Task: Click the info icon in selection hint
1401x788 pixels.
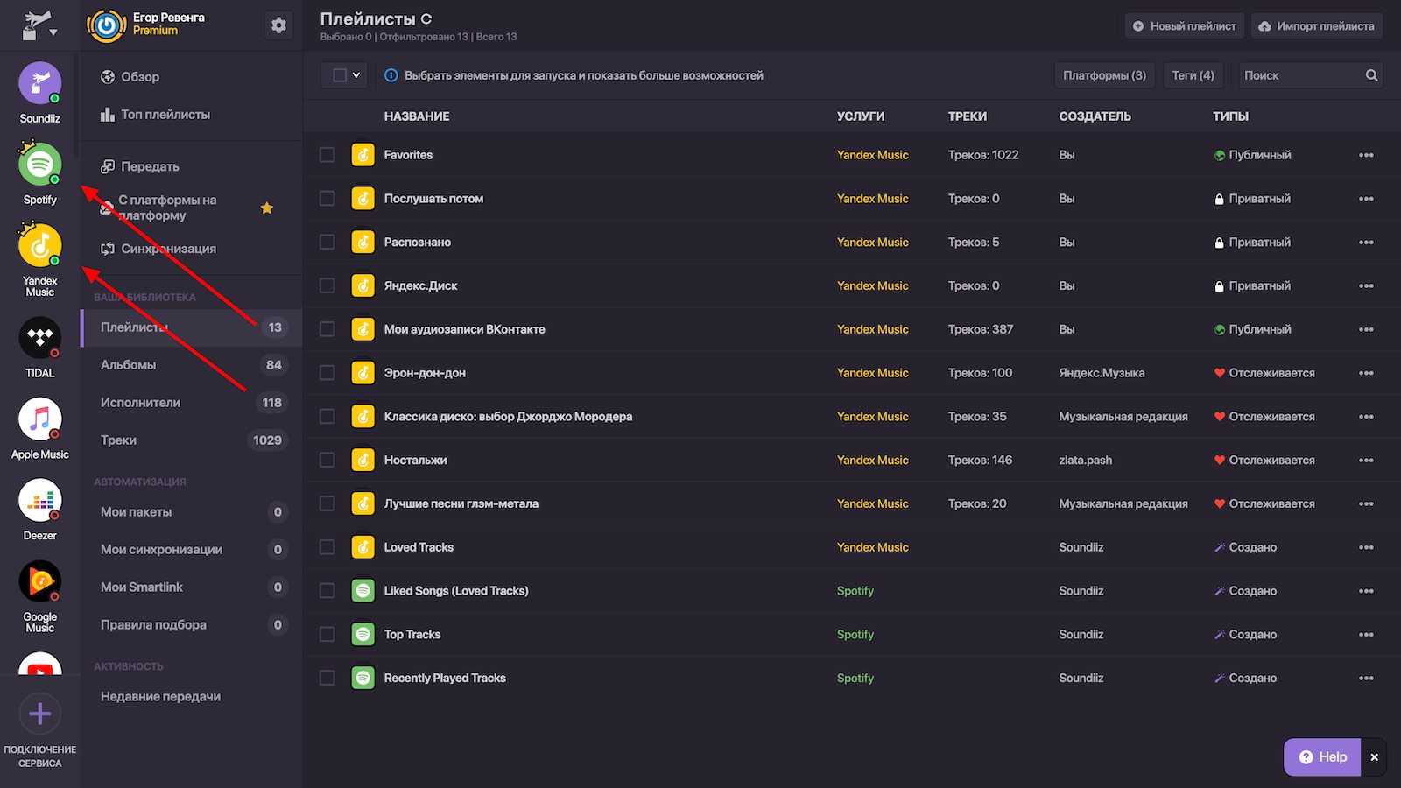Action: pyautogui.click(x=391, y=75)
